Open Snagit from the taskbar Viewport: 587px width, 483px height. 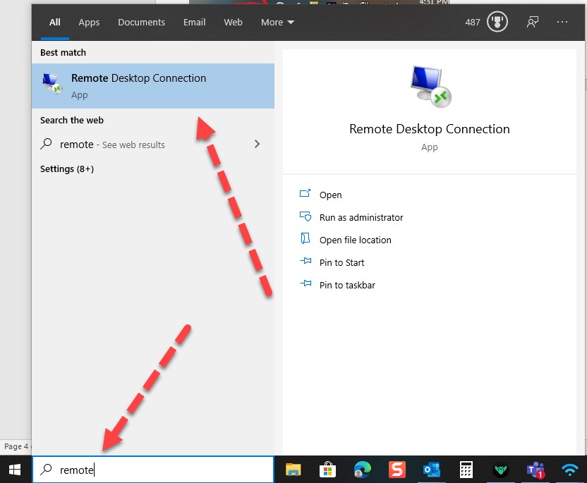tap(397, 470)
